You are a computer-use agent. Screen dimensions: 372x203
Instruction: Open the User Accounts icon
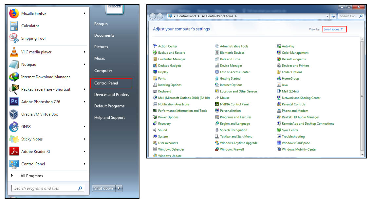click(x=155, y=143)
